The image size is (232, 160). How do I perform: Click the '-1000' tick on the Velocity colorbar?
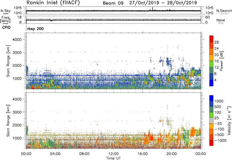tap(220, 140)
